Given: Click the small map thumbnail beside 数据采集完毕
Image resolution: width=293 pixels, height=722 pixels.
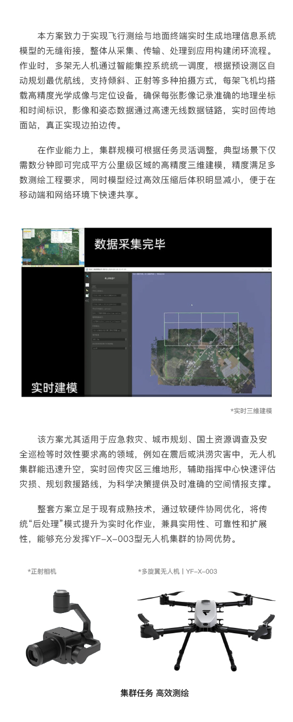Looking at the screenshot, I should pos(53,247).
